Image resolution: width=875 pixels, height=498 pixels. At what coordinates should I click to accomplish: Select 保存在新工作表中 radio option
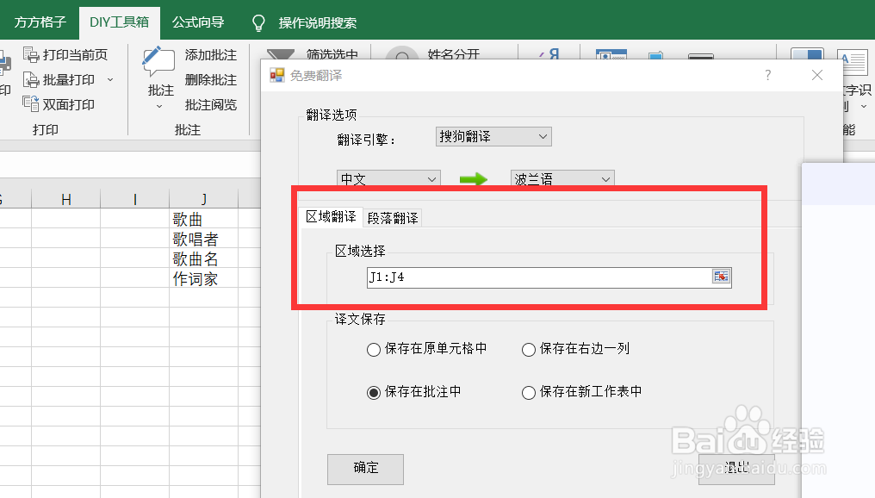527,392
